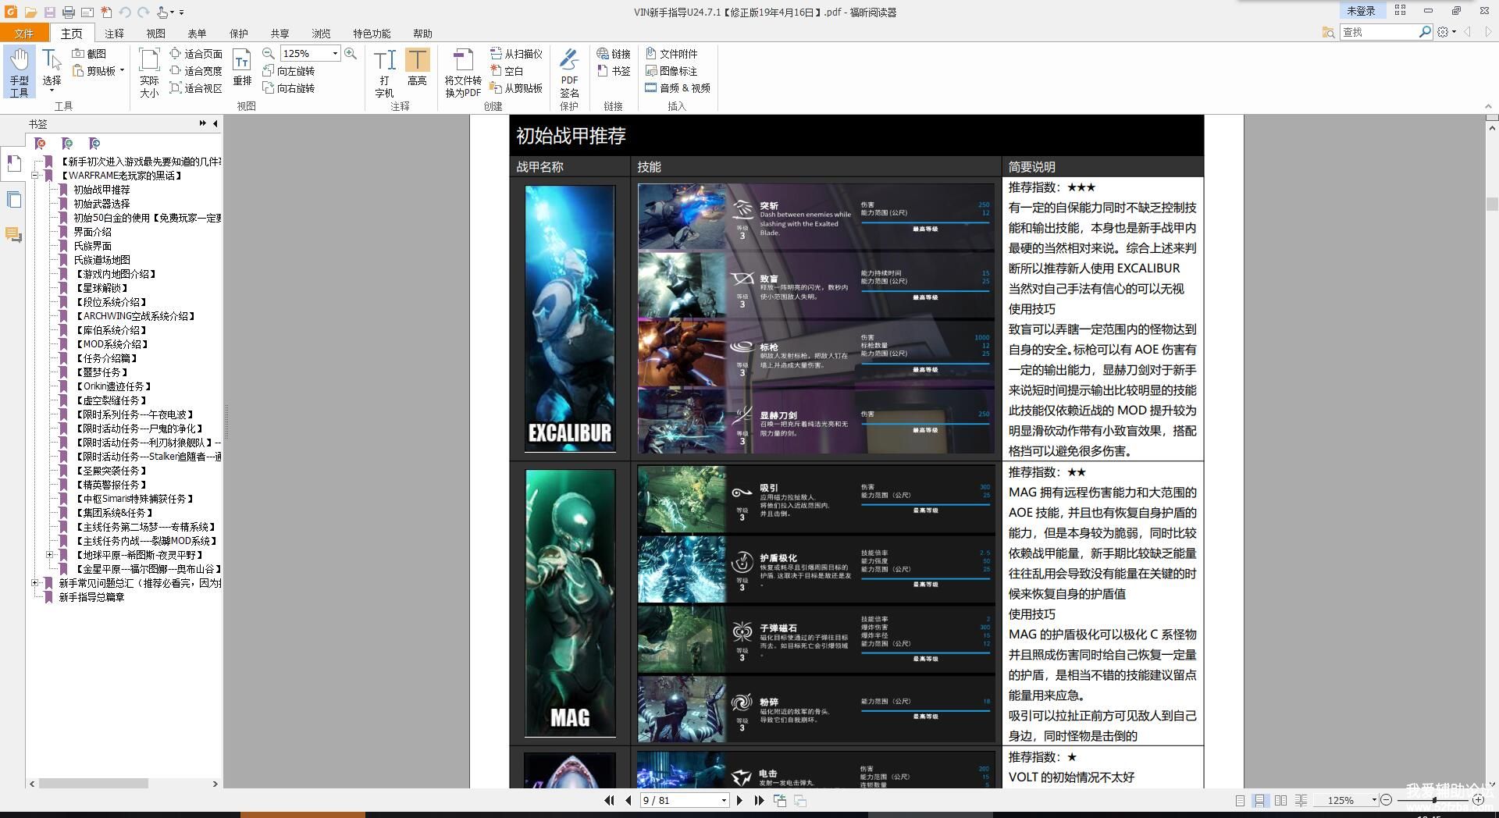
Task: Open the File (文件) menu
Action: coord(24,33)
